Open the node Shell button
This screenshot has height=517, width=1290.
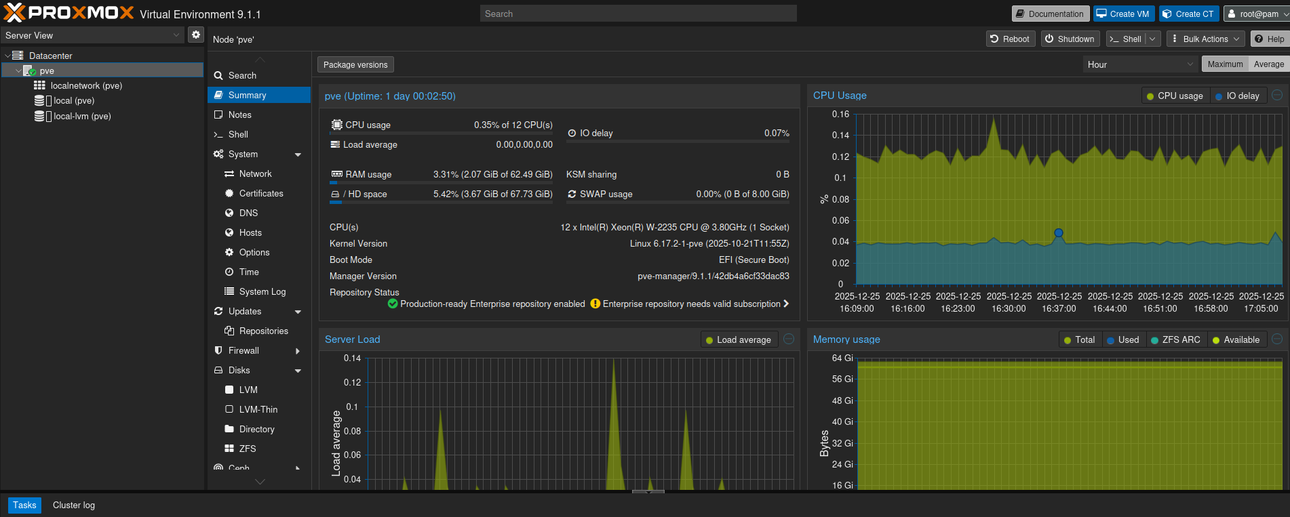1126,39
